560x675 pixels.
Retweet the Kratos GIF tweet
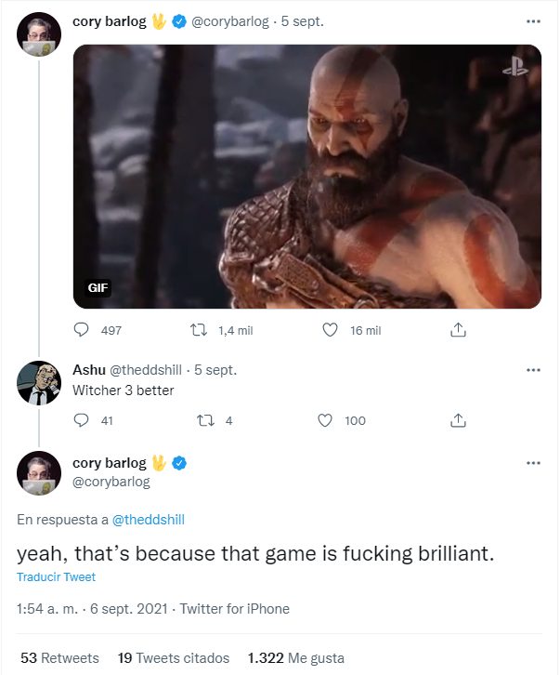coord(197,330)
